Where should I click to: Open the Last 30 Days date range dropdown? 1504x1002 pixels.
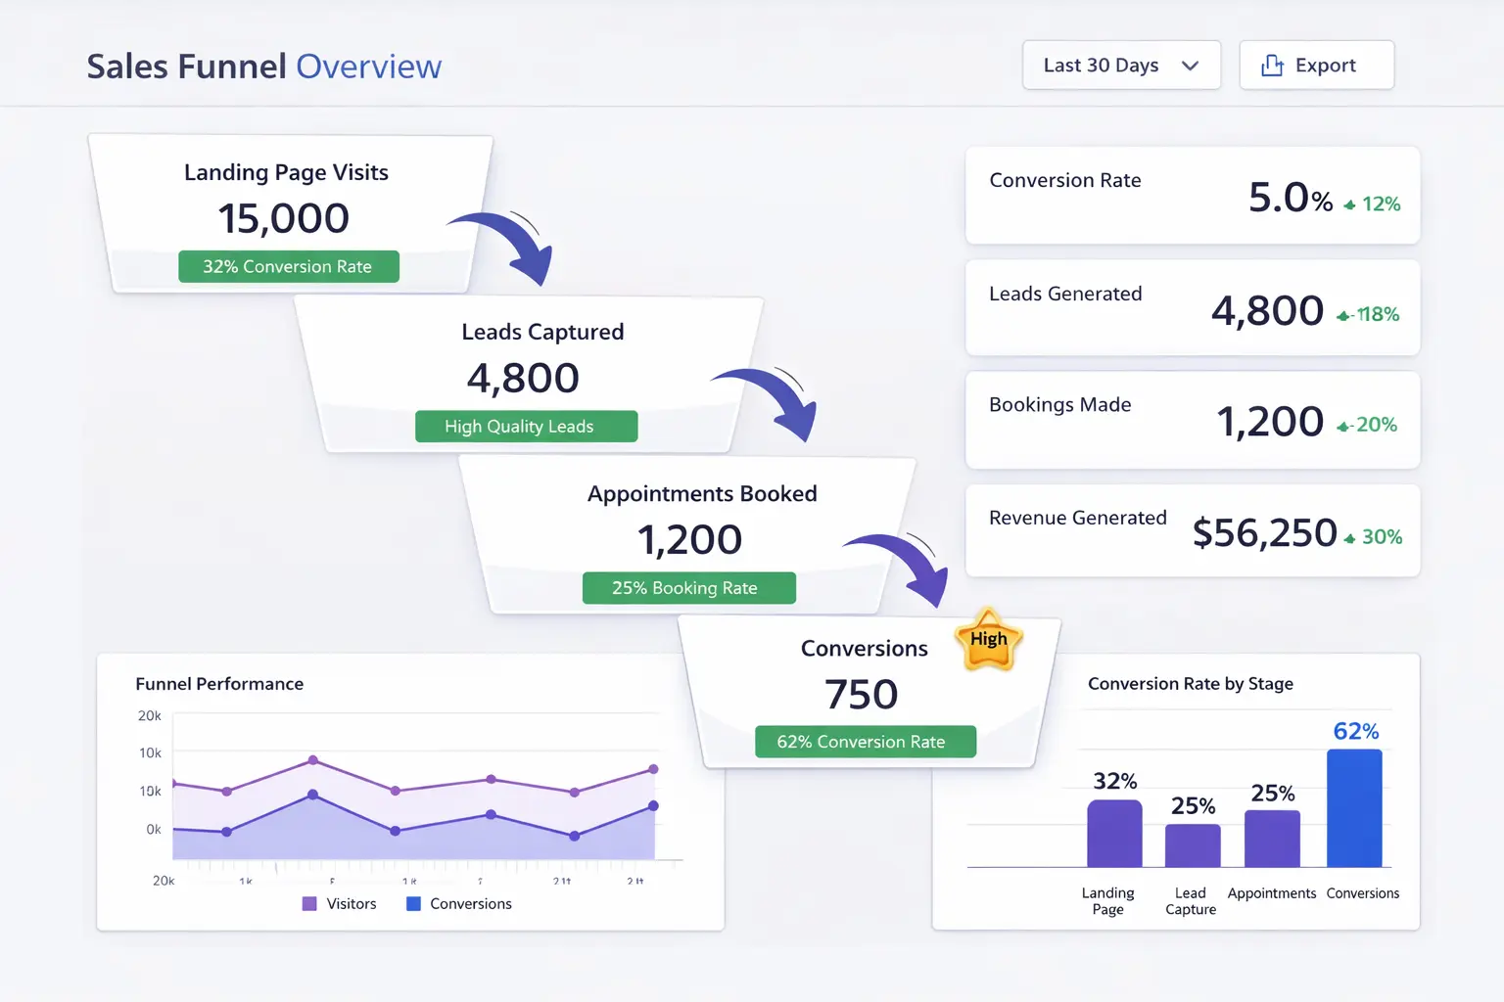(x=1120, y=66)
